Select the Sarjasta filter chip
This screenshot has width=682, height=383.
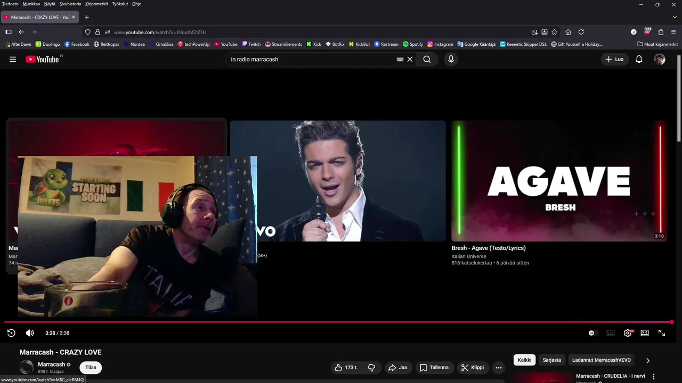552,360
